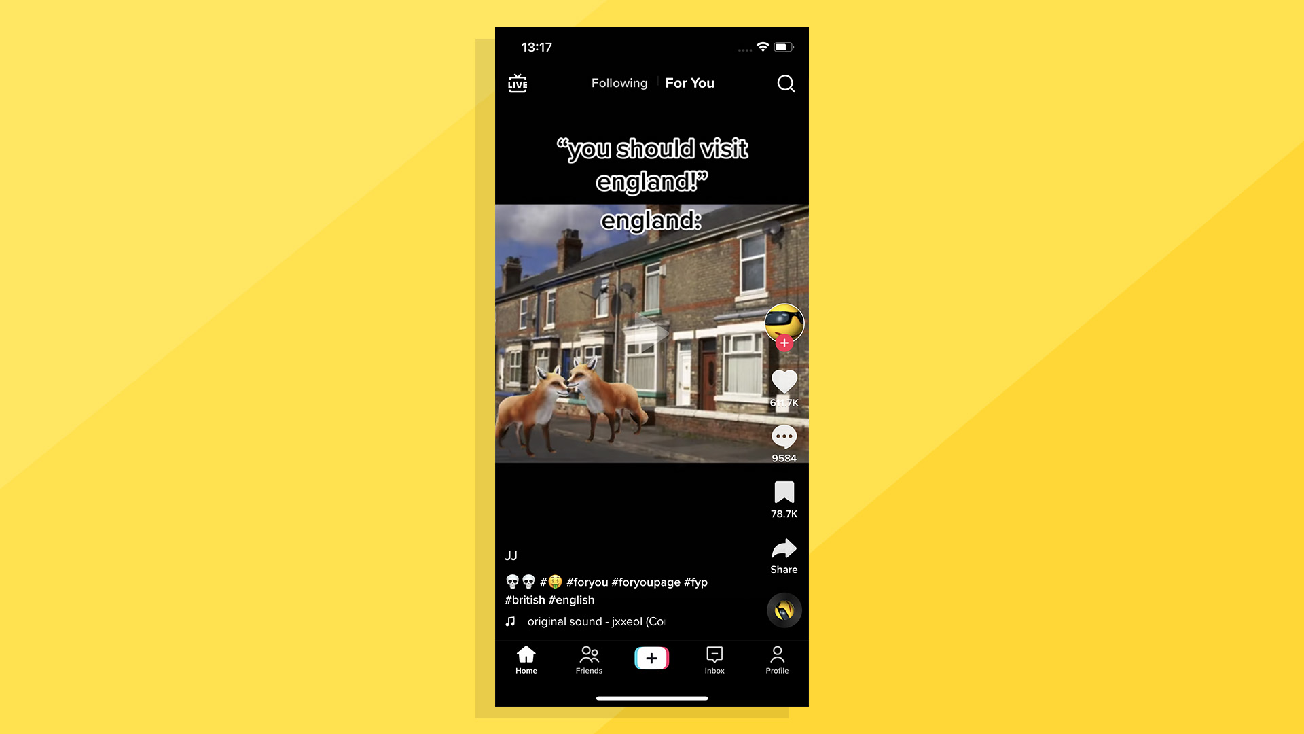Expand the video caption hashtags
Image resolution: width=1304 pixels, height=734 pixels.
[x=606, y=590]
